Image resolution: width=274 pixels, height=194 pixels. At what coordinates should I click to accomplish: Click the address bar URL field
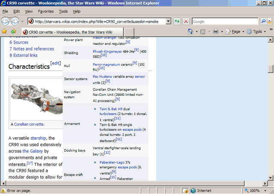click(x=97, y=21)
